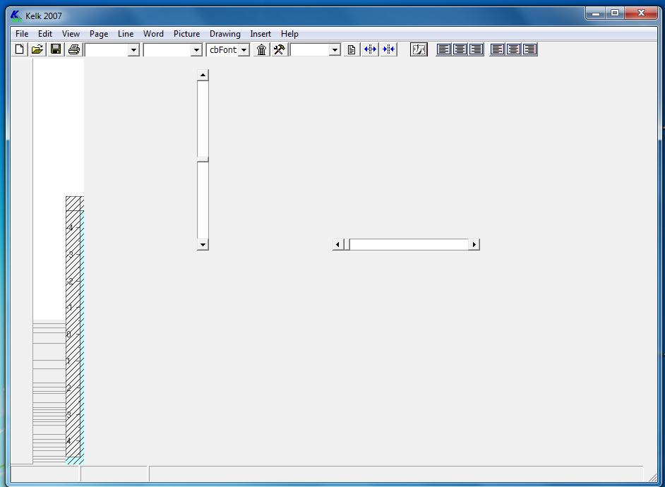Click the horizontal scrollbar left arrow
The height and width of the screenshot is (487, 665).
coord(337,245)
